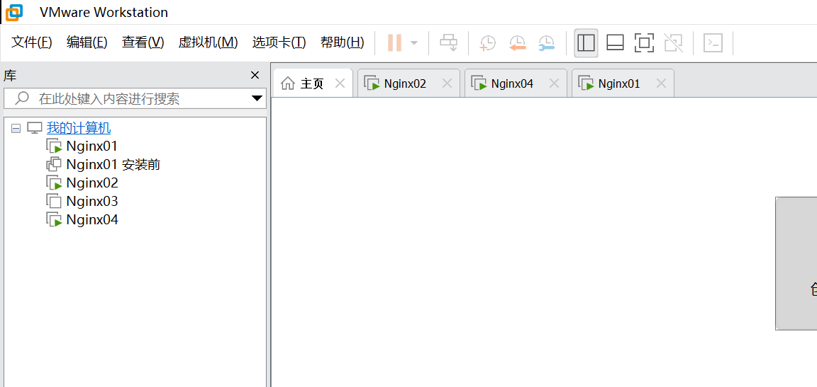817x387 pixels.
Task: Switch to the Nginx04 tab
Action: click(516, 83)
